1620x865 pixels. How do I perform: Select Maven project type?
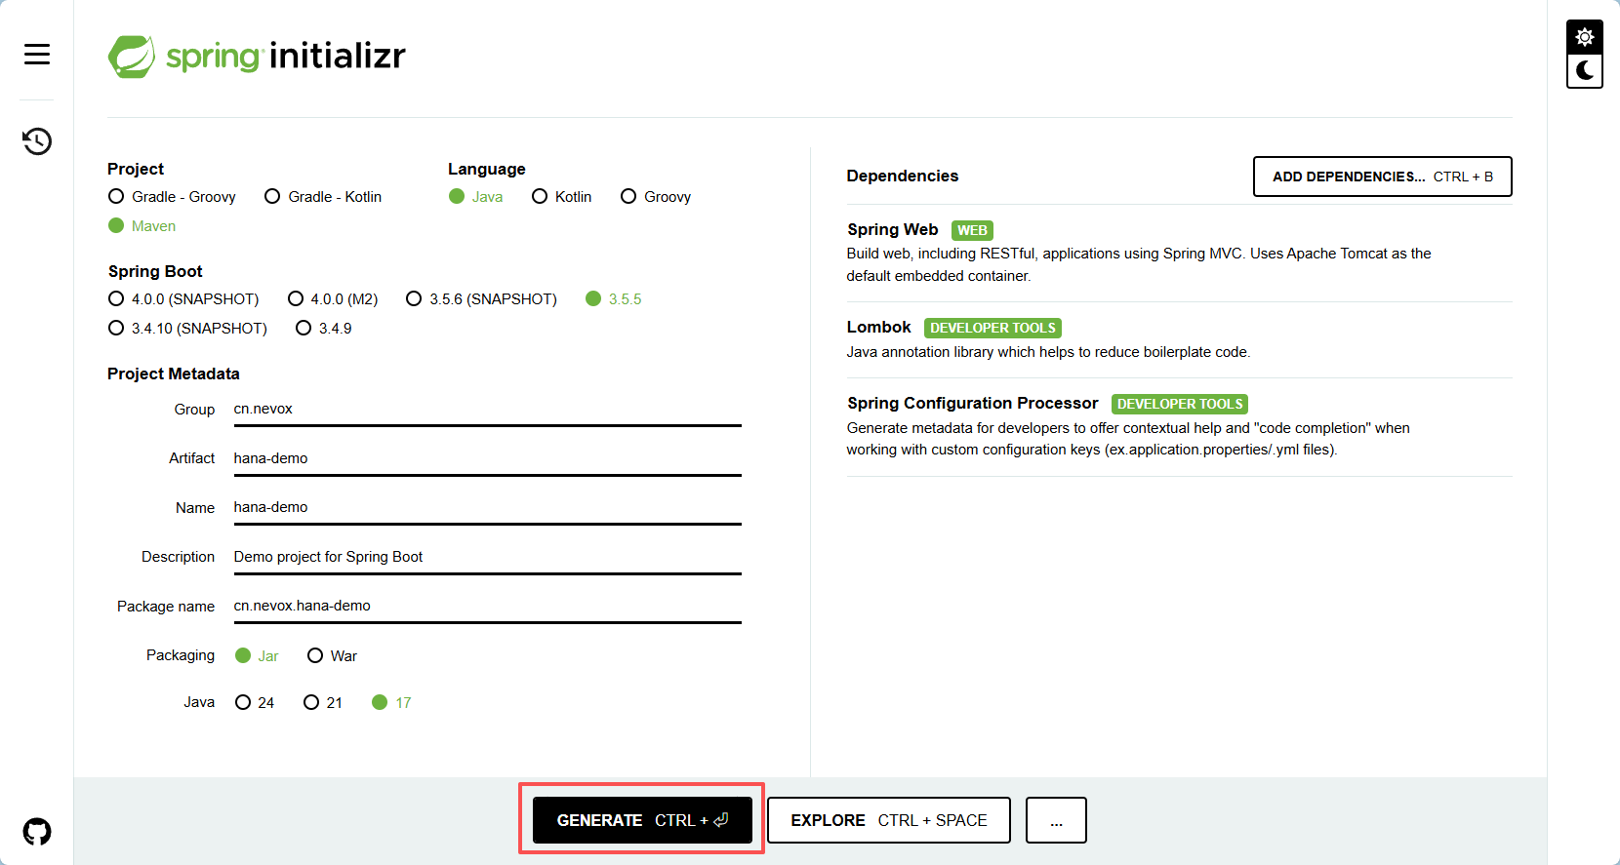[x=142, y=226]
